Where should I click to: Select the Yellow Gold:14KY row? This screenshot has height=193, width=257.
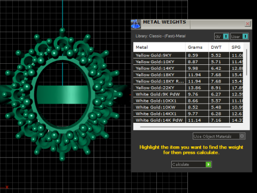pyautogui.click(x=188, y=68)
